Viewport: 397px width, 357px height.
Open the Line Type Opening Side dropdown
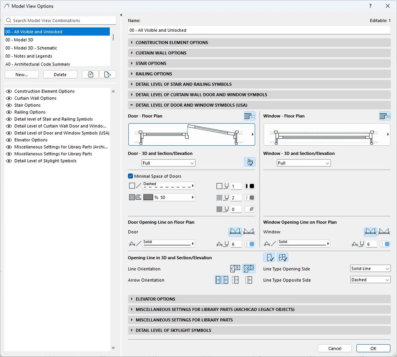pyautogui.click(x=370, y=269)
